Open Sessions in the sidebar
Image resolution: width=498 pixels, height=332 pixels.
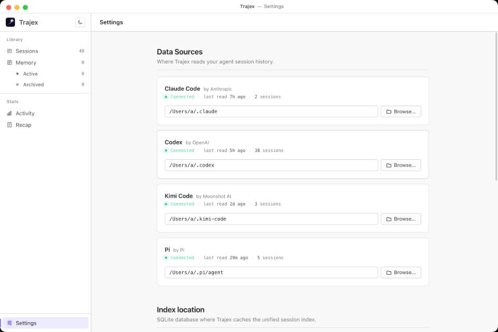click(46, 51)
